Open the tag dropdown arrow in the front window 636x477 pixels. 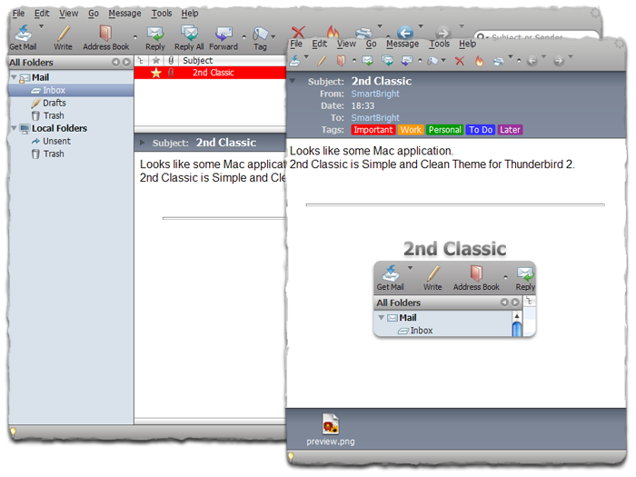pyautogui.click(x=443, y=61)
